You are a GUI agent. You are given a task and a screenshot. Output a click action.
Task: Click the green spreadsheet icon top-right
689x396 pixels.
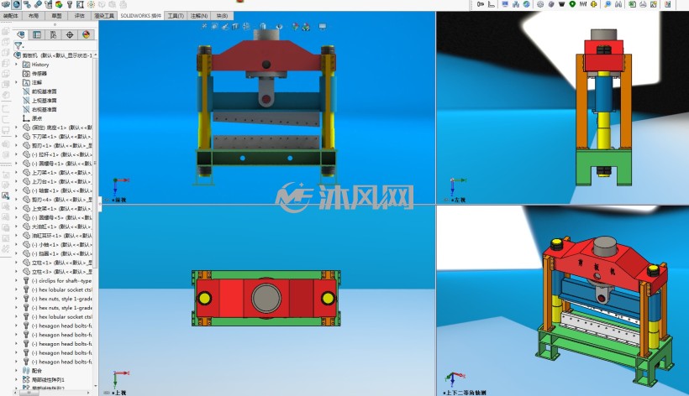click(x=633, y=4)
